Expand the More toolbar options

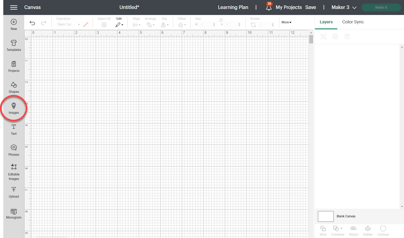coord(286,22)
